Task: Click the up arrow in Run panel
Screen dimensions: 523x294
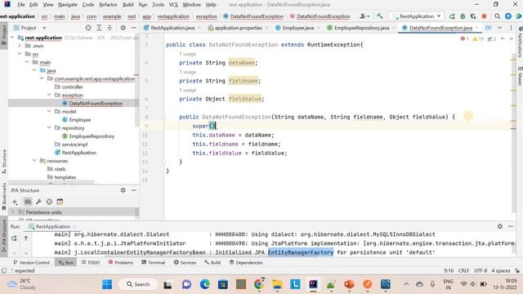Action: (x=25, y=238)
